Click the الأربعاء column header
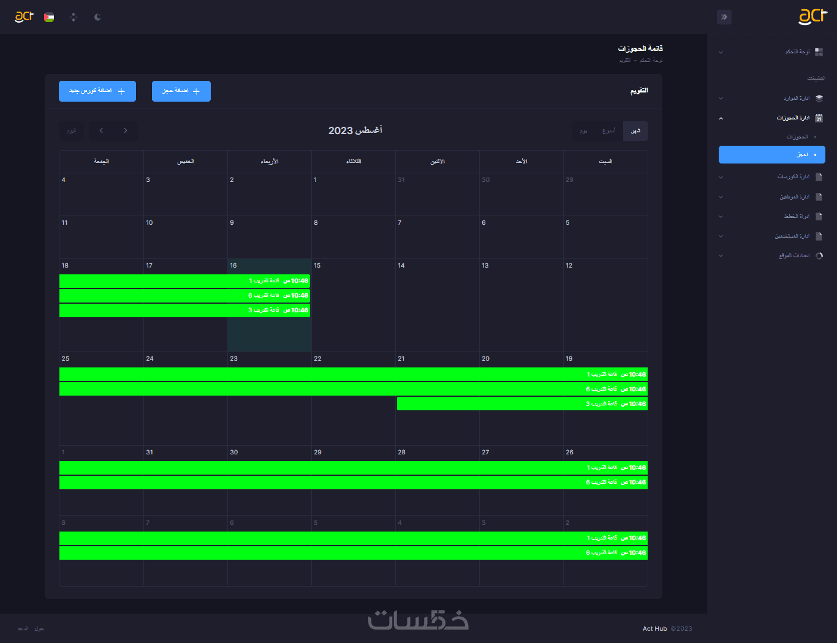 coord(270,162)
